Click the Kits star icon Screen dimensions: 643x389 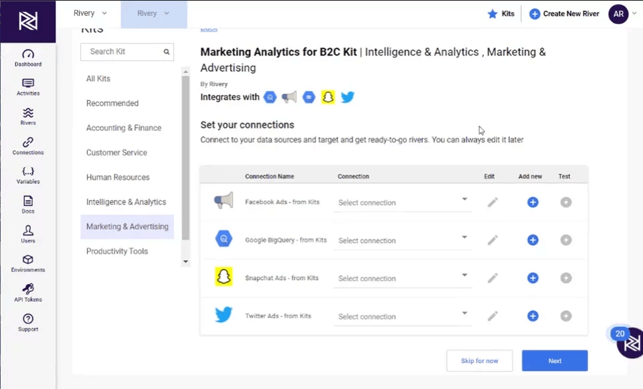click(x=492, y=14)
